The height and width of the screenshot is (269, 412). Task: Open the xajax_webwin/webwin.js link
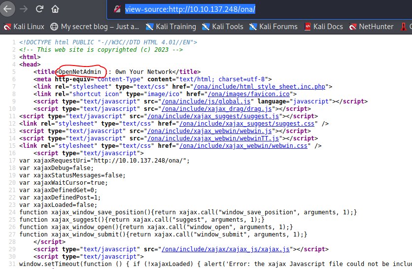point(209,131)
